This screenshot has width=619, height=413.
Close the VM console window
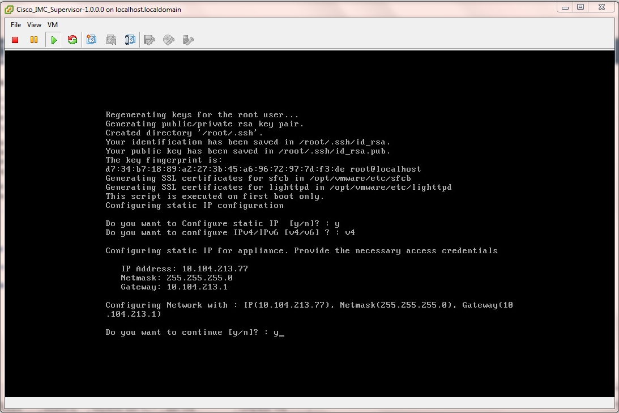(x=601, y=7)
